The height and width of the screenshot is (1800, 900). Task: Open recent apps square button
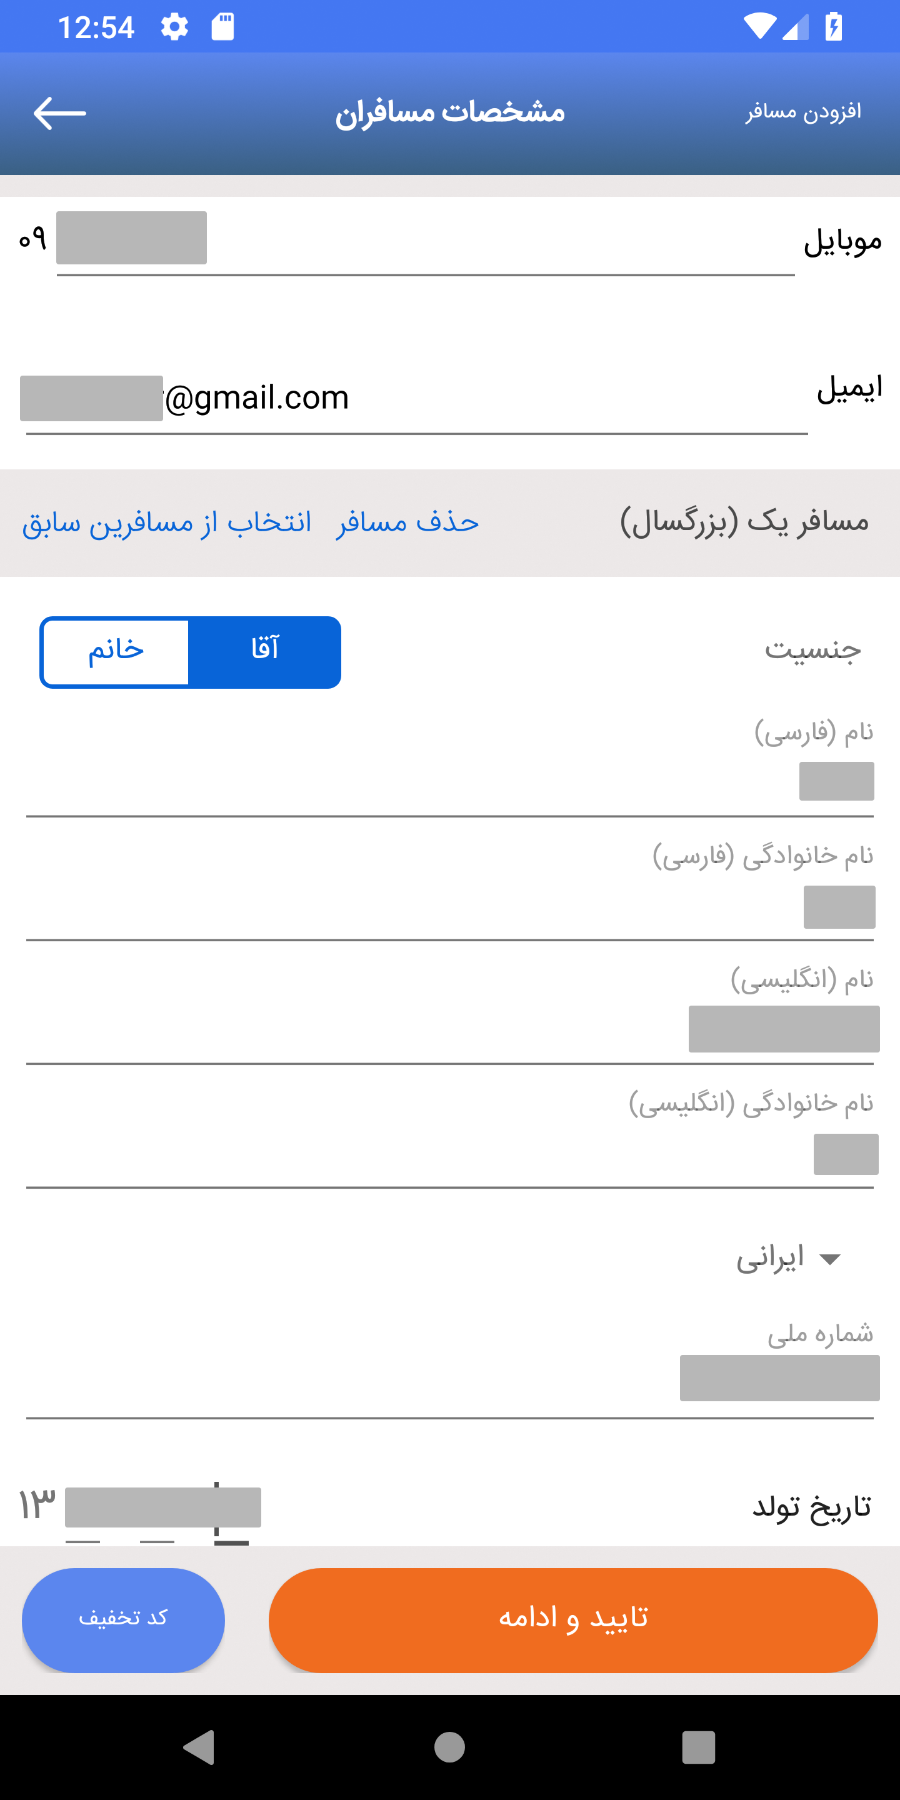(x=698, y=1747)
